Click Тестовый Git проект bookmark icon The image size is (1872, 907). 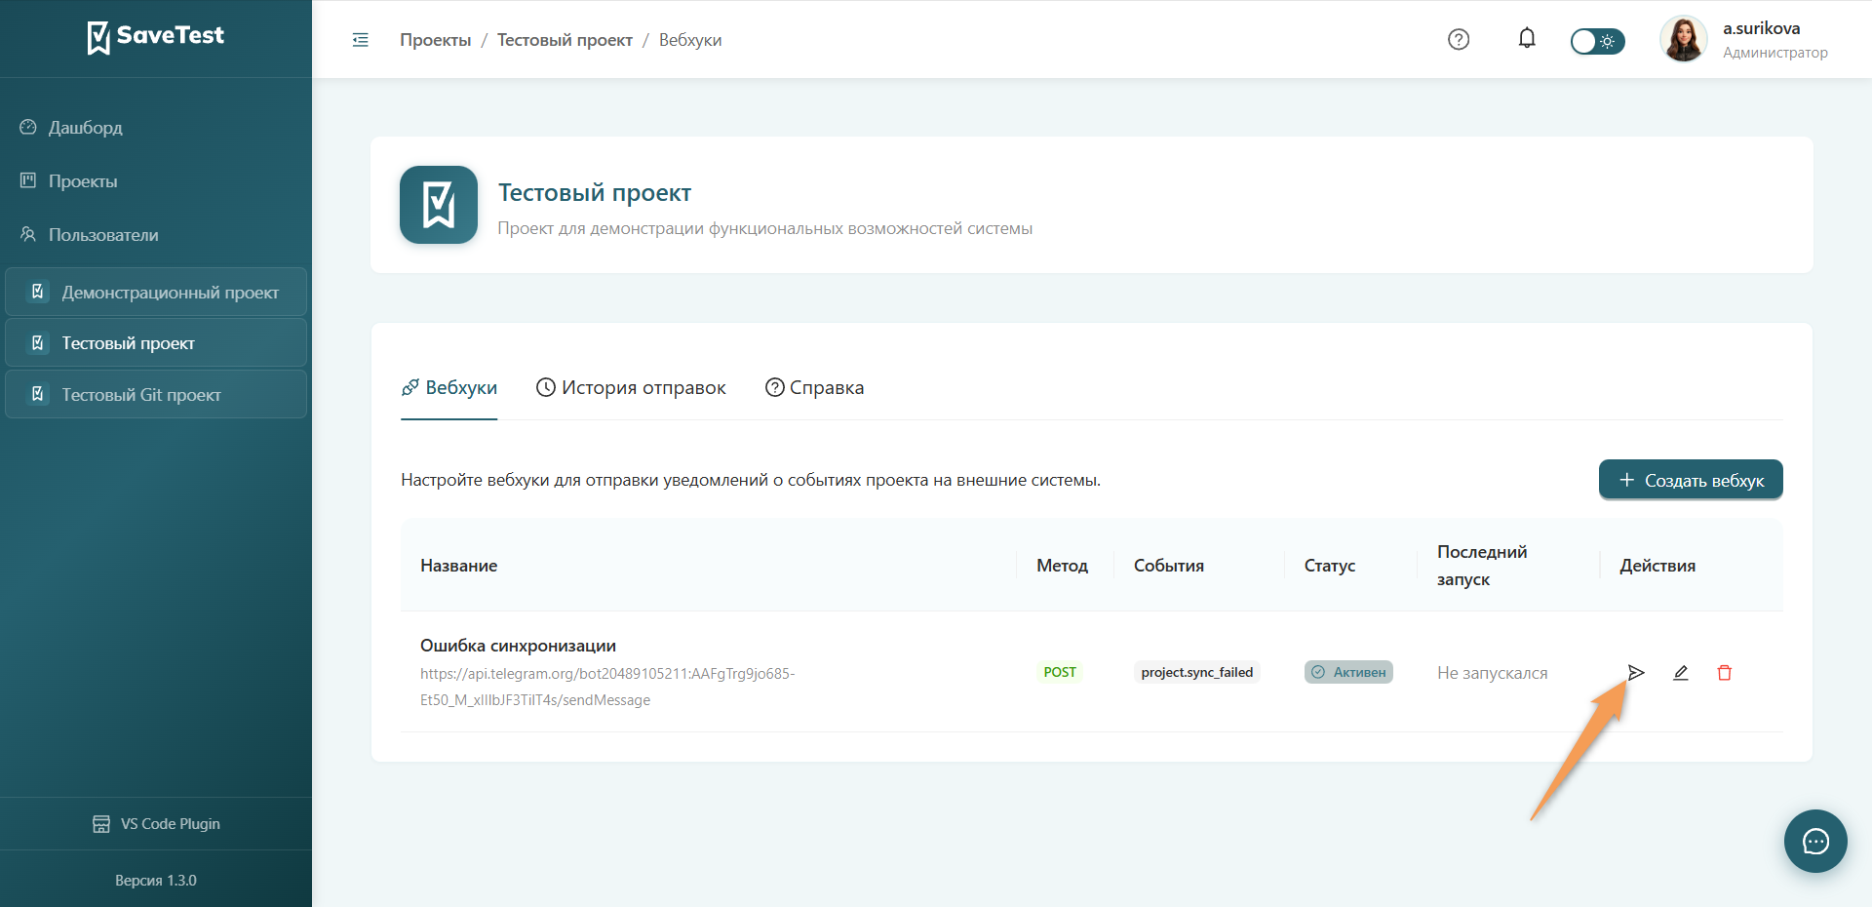[38, 394]
